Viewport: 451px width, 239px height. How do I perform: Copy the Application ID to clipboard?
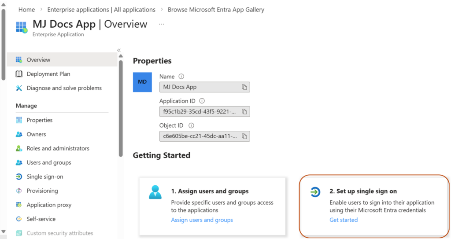244,111
